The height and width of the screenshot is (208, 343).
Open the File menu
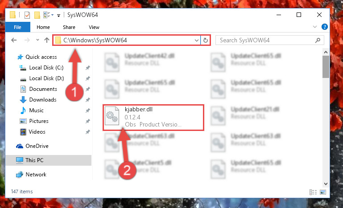[x=17, y=27]
